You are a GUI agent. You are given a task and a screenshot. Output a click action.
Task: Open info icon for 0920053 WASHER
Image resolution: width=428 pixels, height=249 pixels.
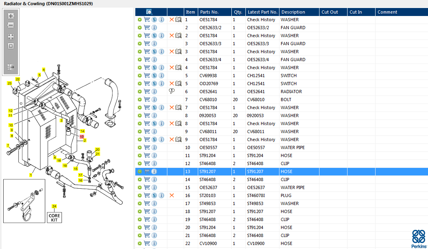point(154,116)
